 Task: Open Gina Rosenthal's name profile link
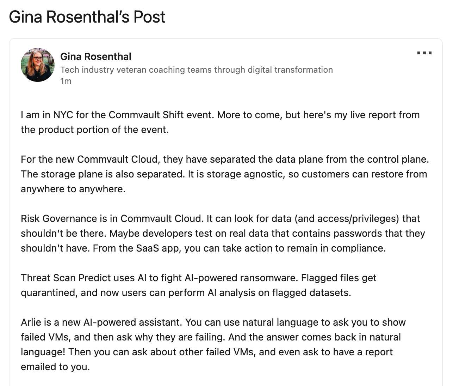click(x=96, y=56)
